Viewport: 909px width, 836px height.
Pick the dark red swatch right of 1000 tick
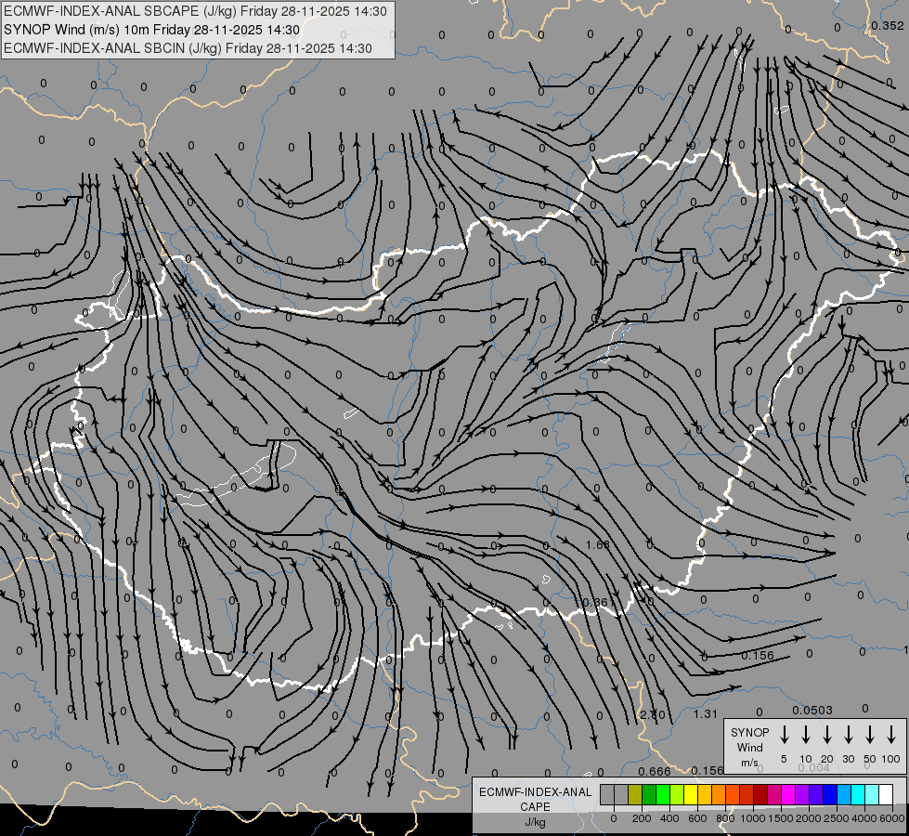[761, 794]
